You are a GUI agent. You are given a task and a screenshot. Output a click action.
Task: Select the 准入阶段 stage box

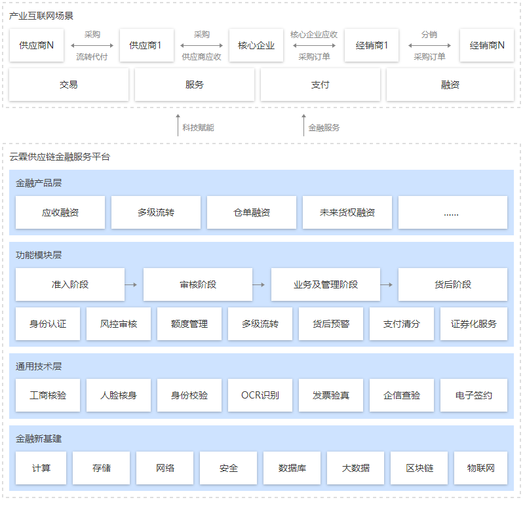70,284
